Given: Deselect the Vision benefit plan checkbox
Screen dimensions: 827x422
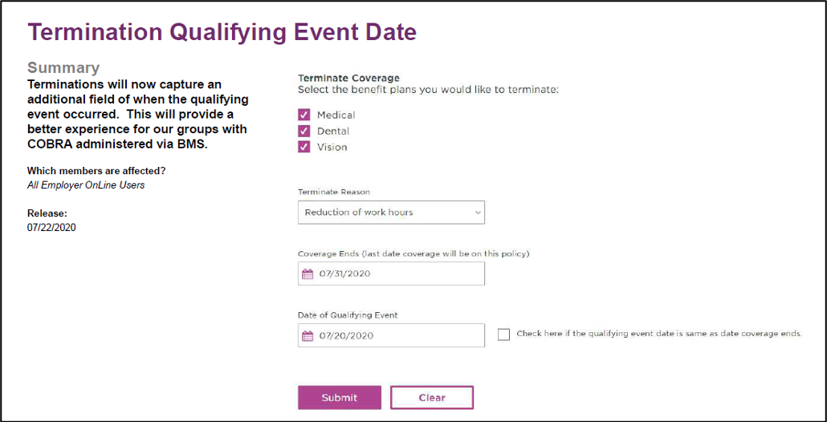Looking at the screenshot, I should 304,147.
